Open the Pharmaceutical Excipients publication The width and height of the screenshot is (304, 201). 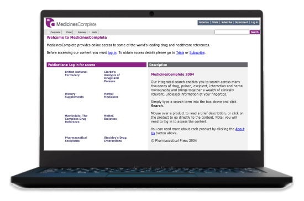76,139
